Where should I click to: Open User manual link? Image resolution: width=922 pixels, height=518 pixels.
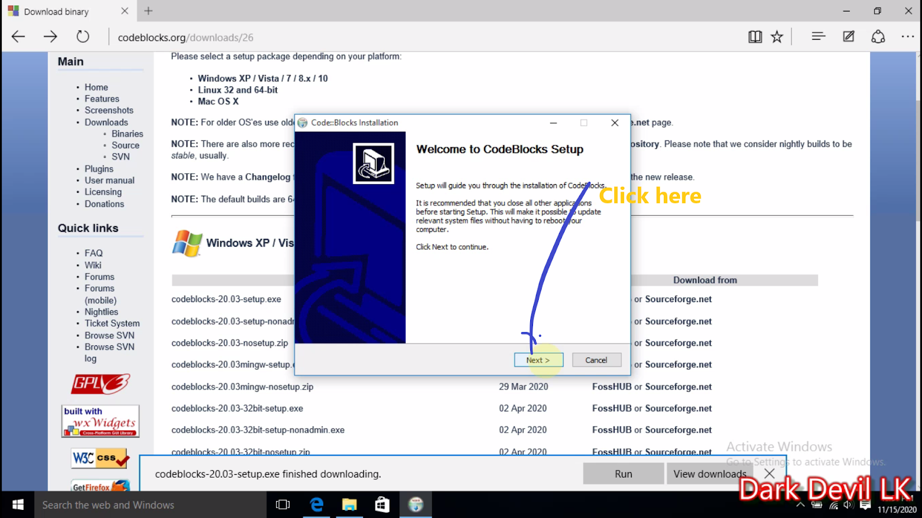[x=109, y=180]
